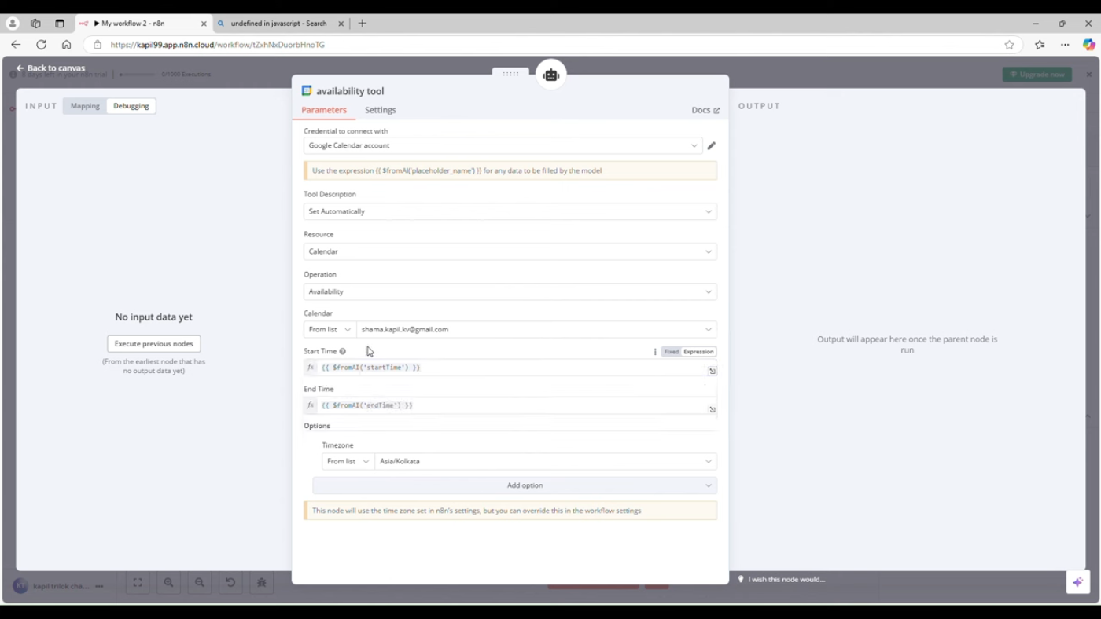Click the fx icon in Start Time field
The width and height of the screenshot is (1101, 619).
click(x=311, y=368)
